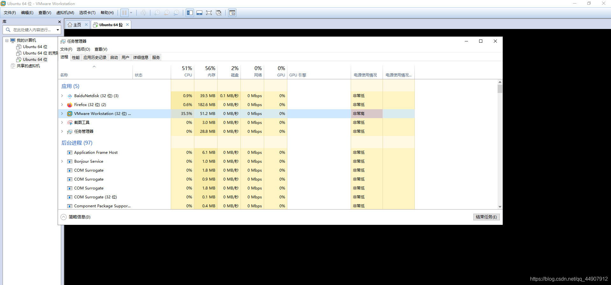
Task: Close the Ubuntu 64 位 tab
Action: click(127, 25)
